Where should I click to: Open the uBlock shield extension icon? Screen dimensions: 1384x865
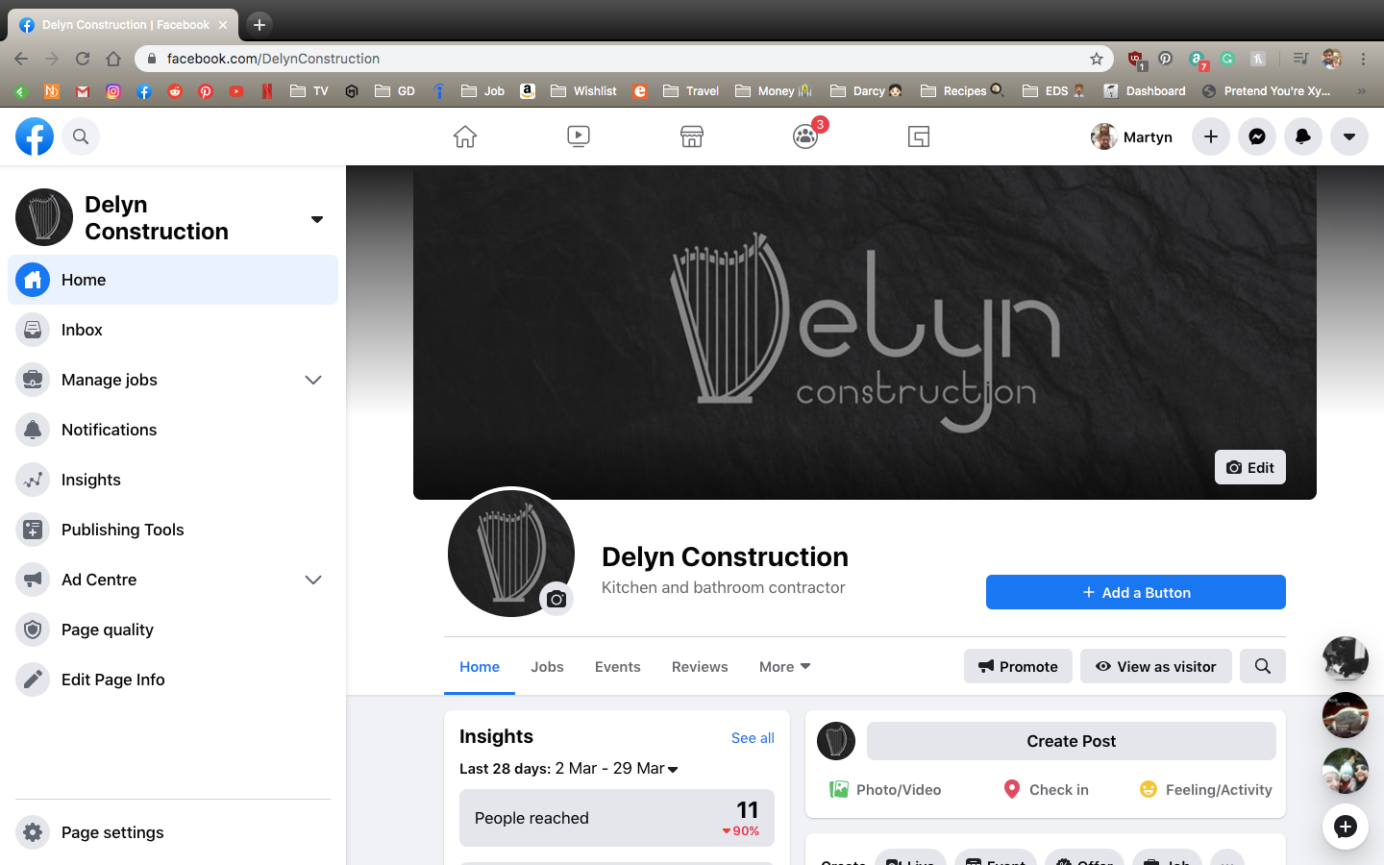click(x=1135, y=60)
